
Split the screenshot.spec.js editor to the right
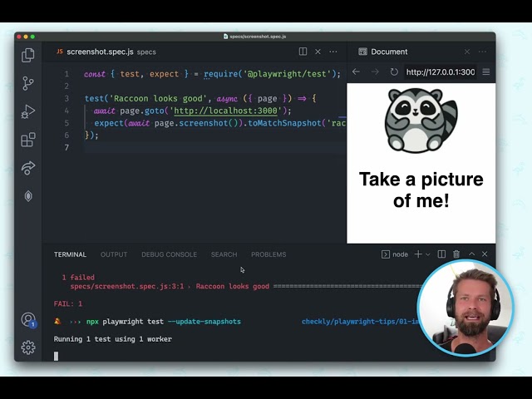[x=303, y=52]
